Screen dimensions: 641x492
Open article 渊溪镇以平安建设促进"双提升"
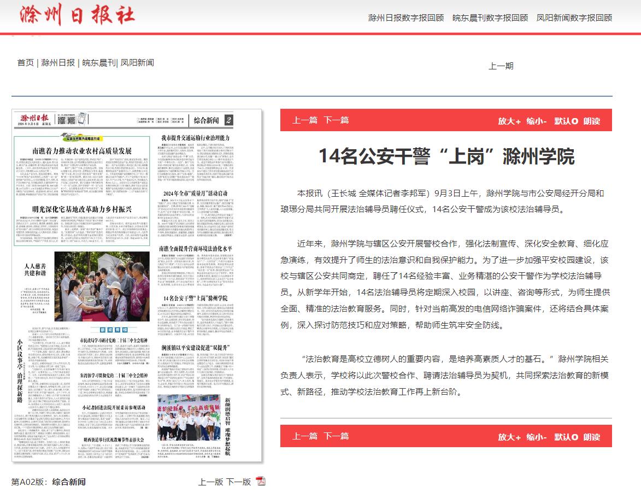[x=196, y=348]
